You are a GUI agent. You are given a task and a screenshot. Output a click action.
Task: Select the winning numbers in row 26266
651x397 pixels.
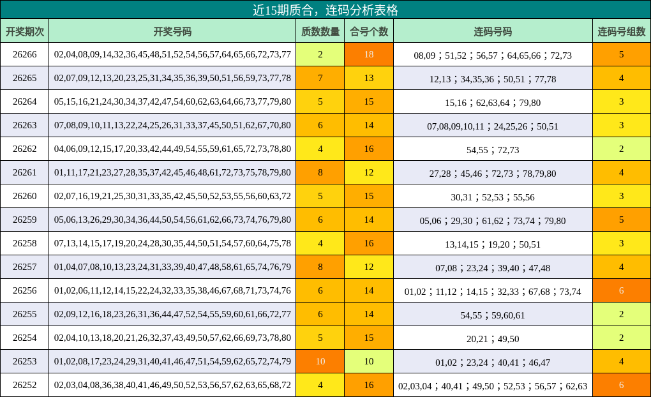click(x=172, y=54)
